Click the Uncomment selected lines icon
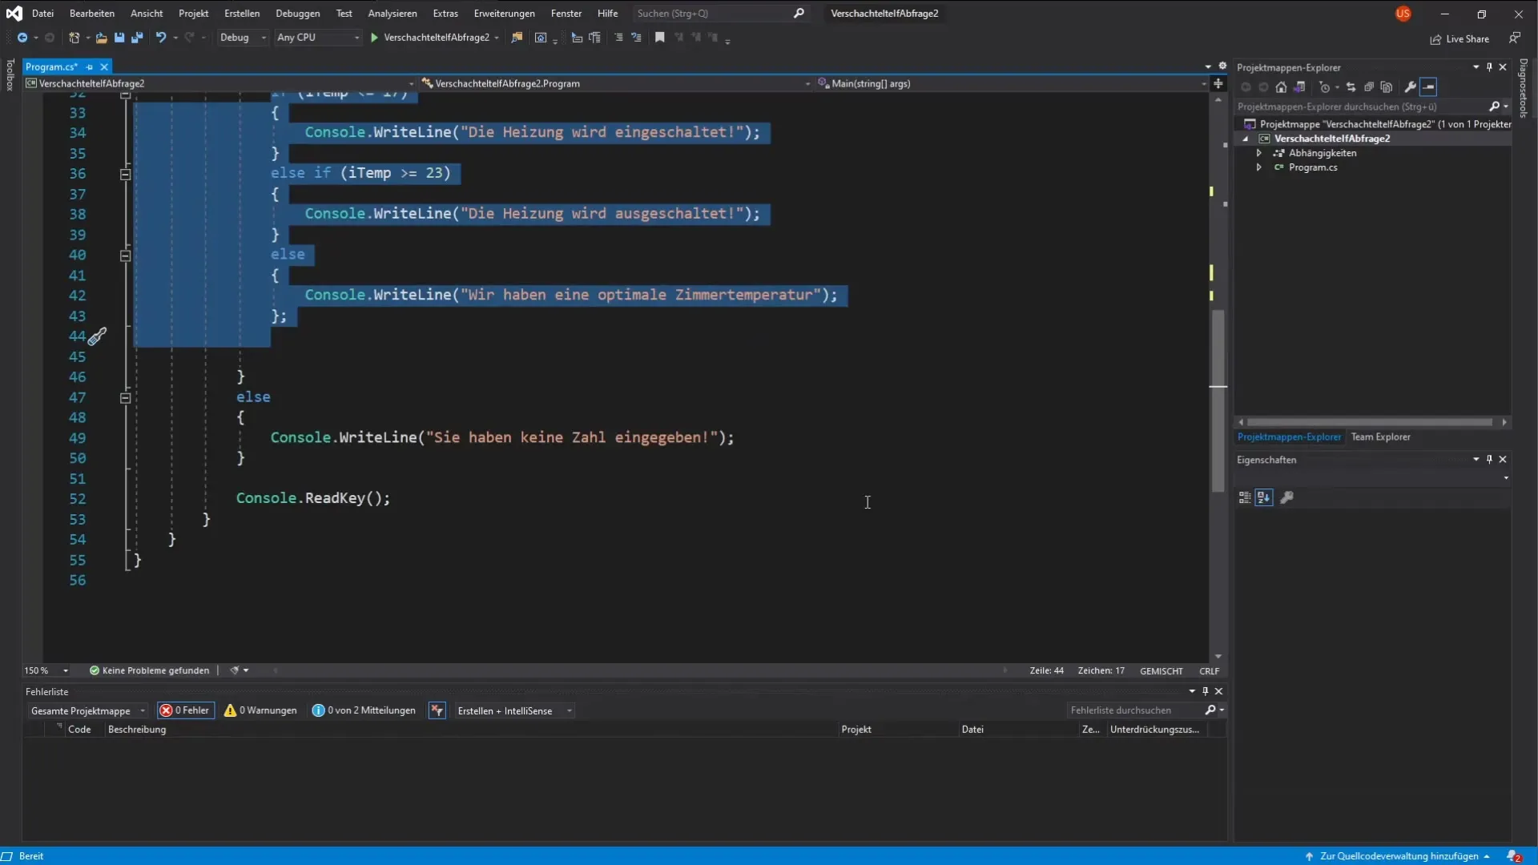This screenshot has width=1538, height=865. point(636,38)
